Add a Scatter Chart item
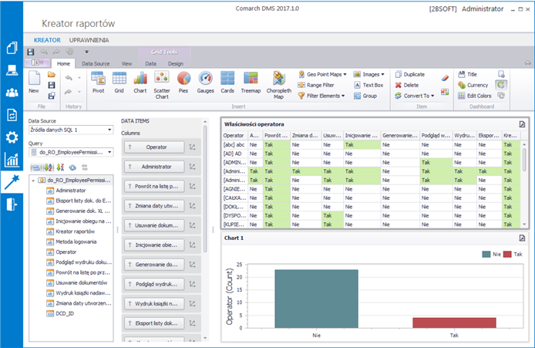This screenshot has height=348, width=535. tap(162, 85)
